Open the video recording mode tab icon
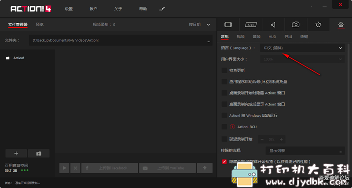Screen dimensions: 352x188 click(228, 25)
